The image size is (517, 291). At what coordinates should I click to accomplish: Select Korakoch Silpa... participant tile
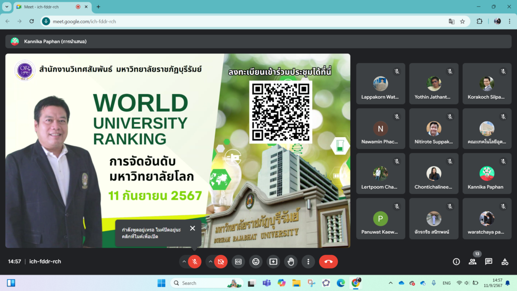(487, 84)
